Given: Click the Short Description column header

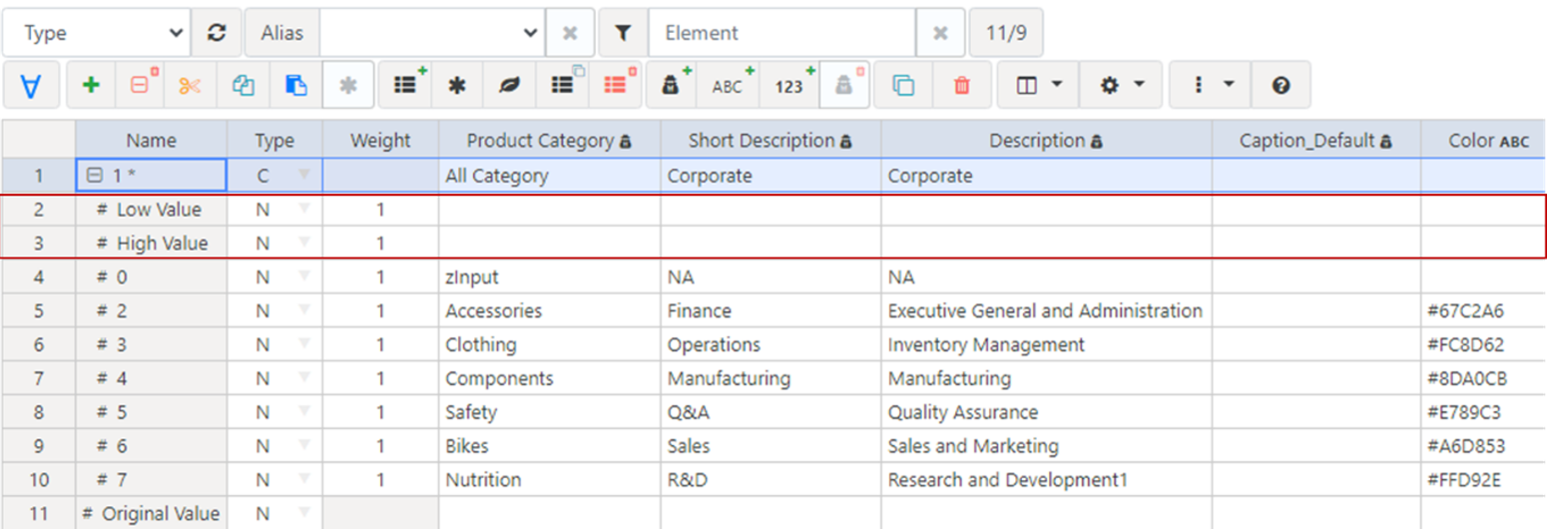Looking at the screenshot, I should pyautogui.click(x=771, y=141).
